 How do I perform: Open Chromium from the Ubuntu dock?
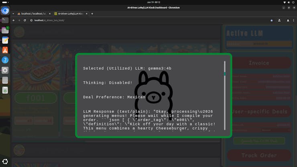[x=5, y=10]
